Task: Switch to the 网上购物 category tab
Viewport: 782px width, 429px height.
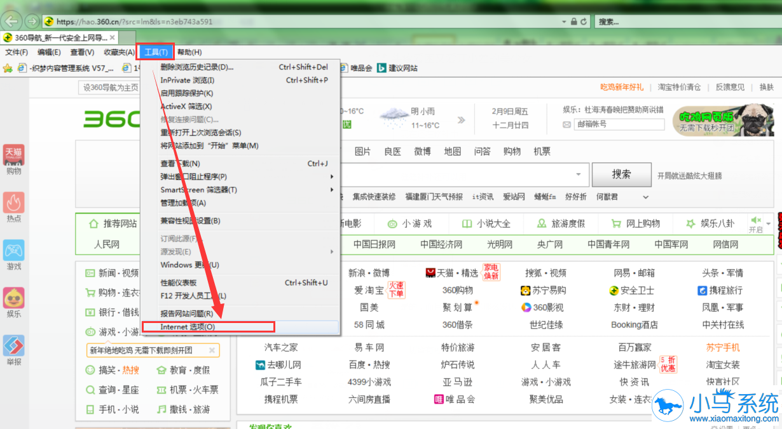Action: coord(635,223)
